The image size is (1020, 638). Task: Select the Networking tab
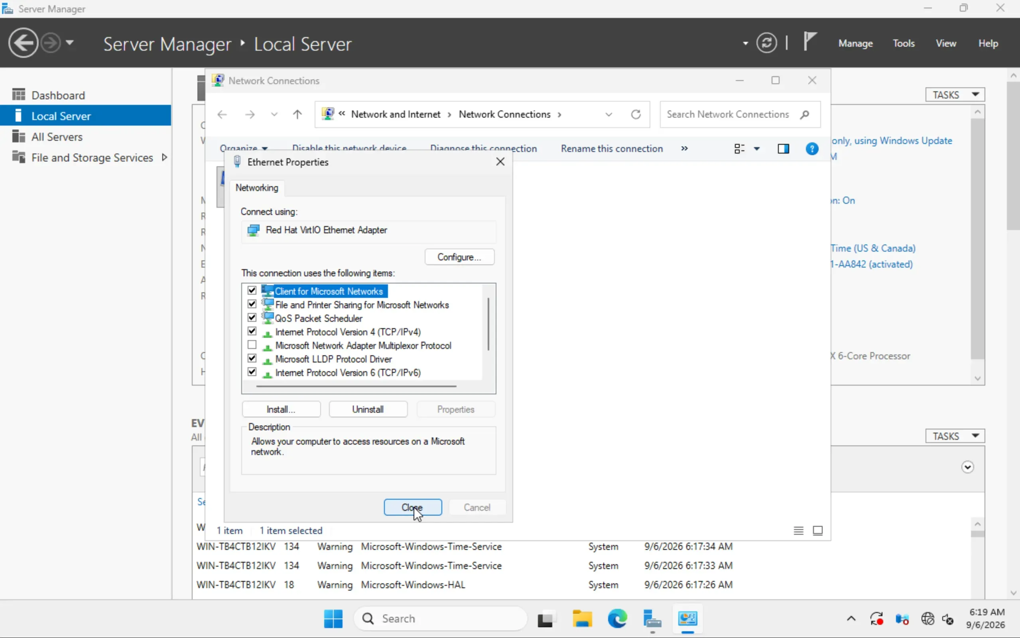pyautogui.click(x=257, y=188)
